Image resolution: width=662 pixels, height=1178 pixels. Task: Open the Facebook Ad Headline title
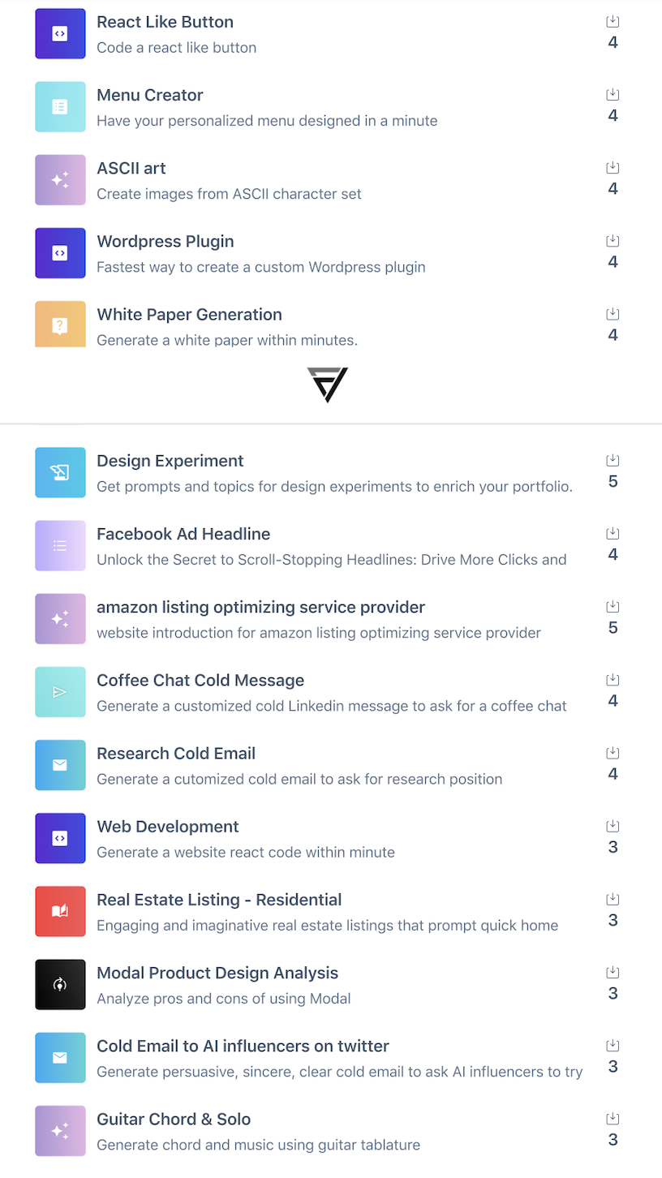click(x=183, y=534)
